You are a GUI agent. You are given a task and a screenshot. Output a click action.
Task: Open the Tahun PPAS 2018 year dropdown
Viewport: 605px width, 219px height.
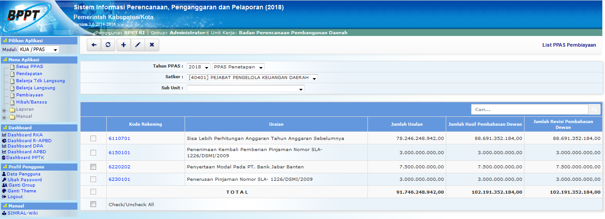pos(198,67)
